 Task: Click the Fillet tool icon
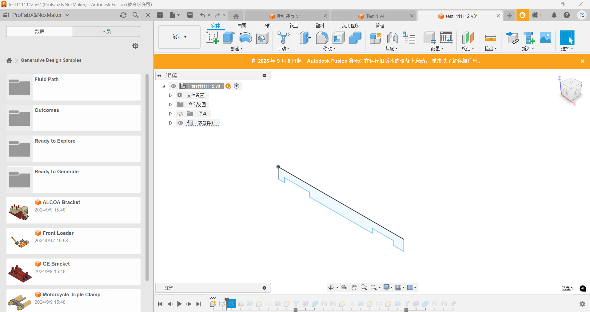[322, 38]
